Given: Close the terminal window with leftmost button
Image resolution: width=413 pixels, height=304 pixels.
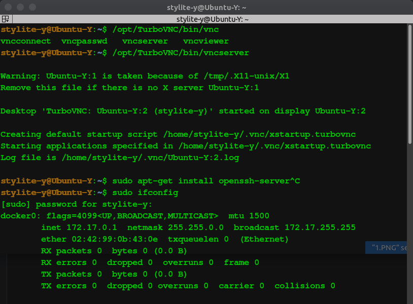Looking at the screenshot, I should 8,7.
